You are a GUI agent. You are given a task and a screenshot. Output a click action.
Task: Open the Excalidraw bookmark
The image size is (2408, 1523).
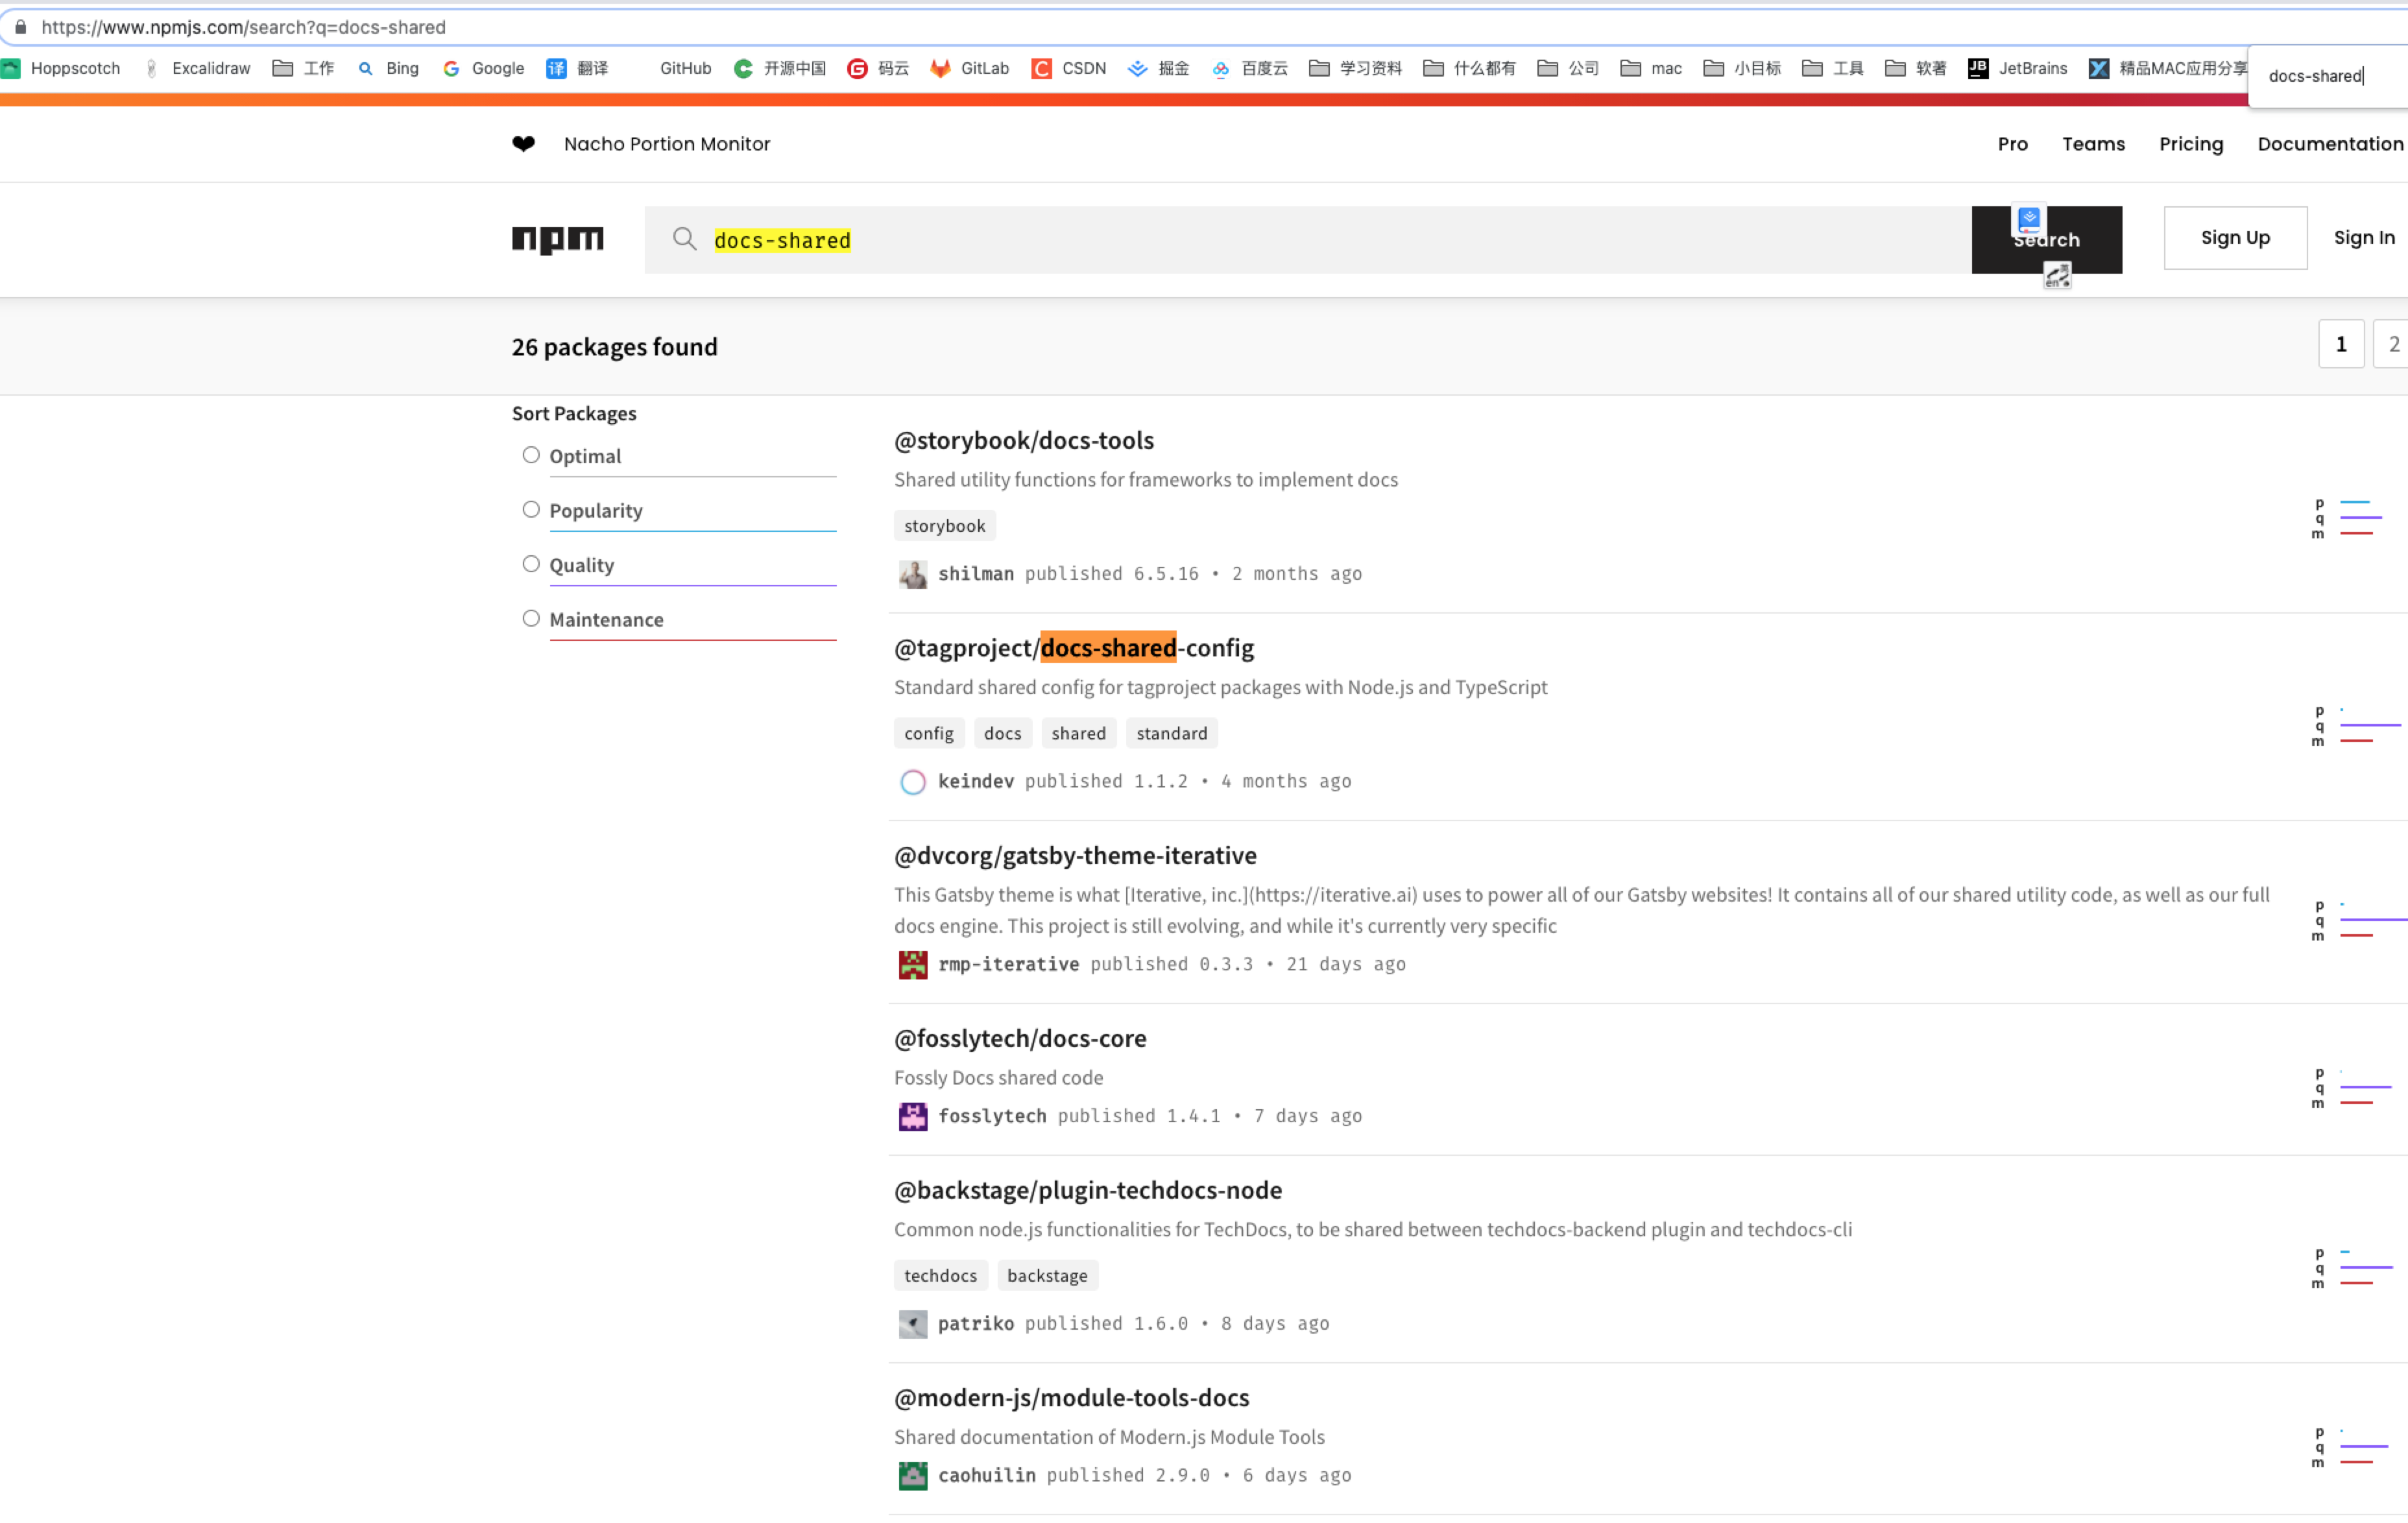pos(197,68)
